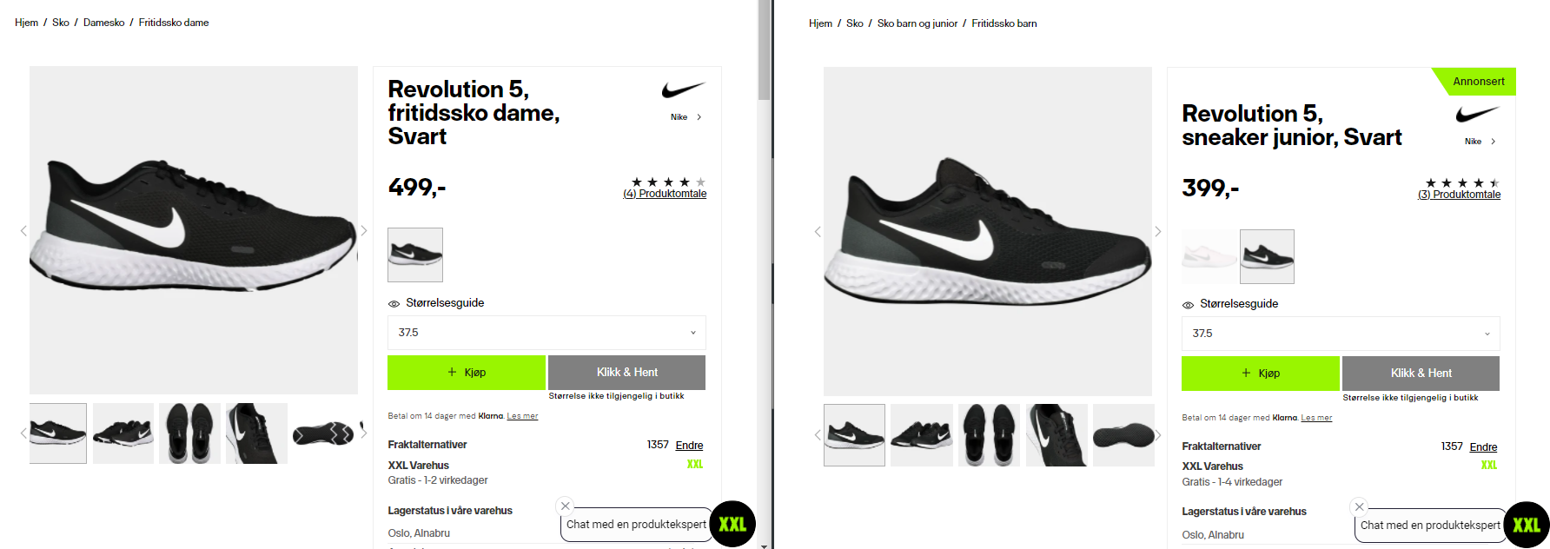Select the white color variant swatch

coord(1209,256)
